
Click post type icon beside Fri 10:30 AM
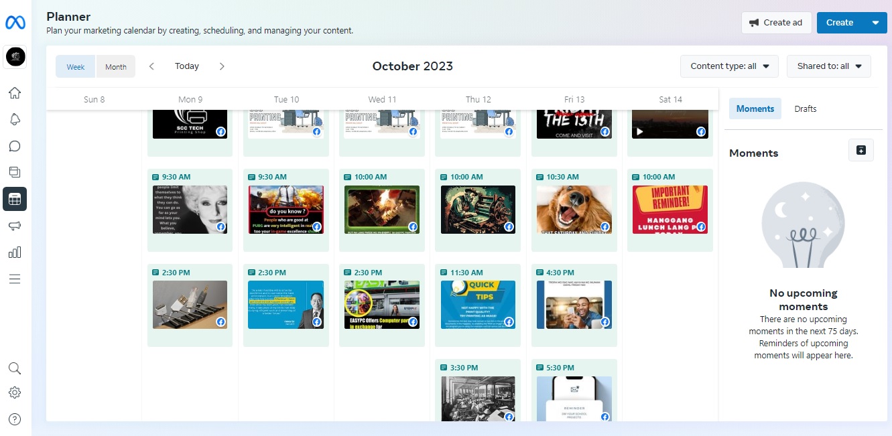(540, 177)
